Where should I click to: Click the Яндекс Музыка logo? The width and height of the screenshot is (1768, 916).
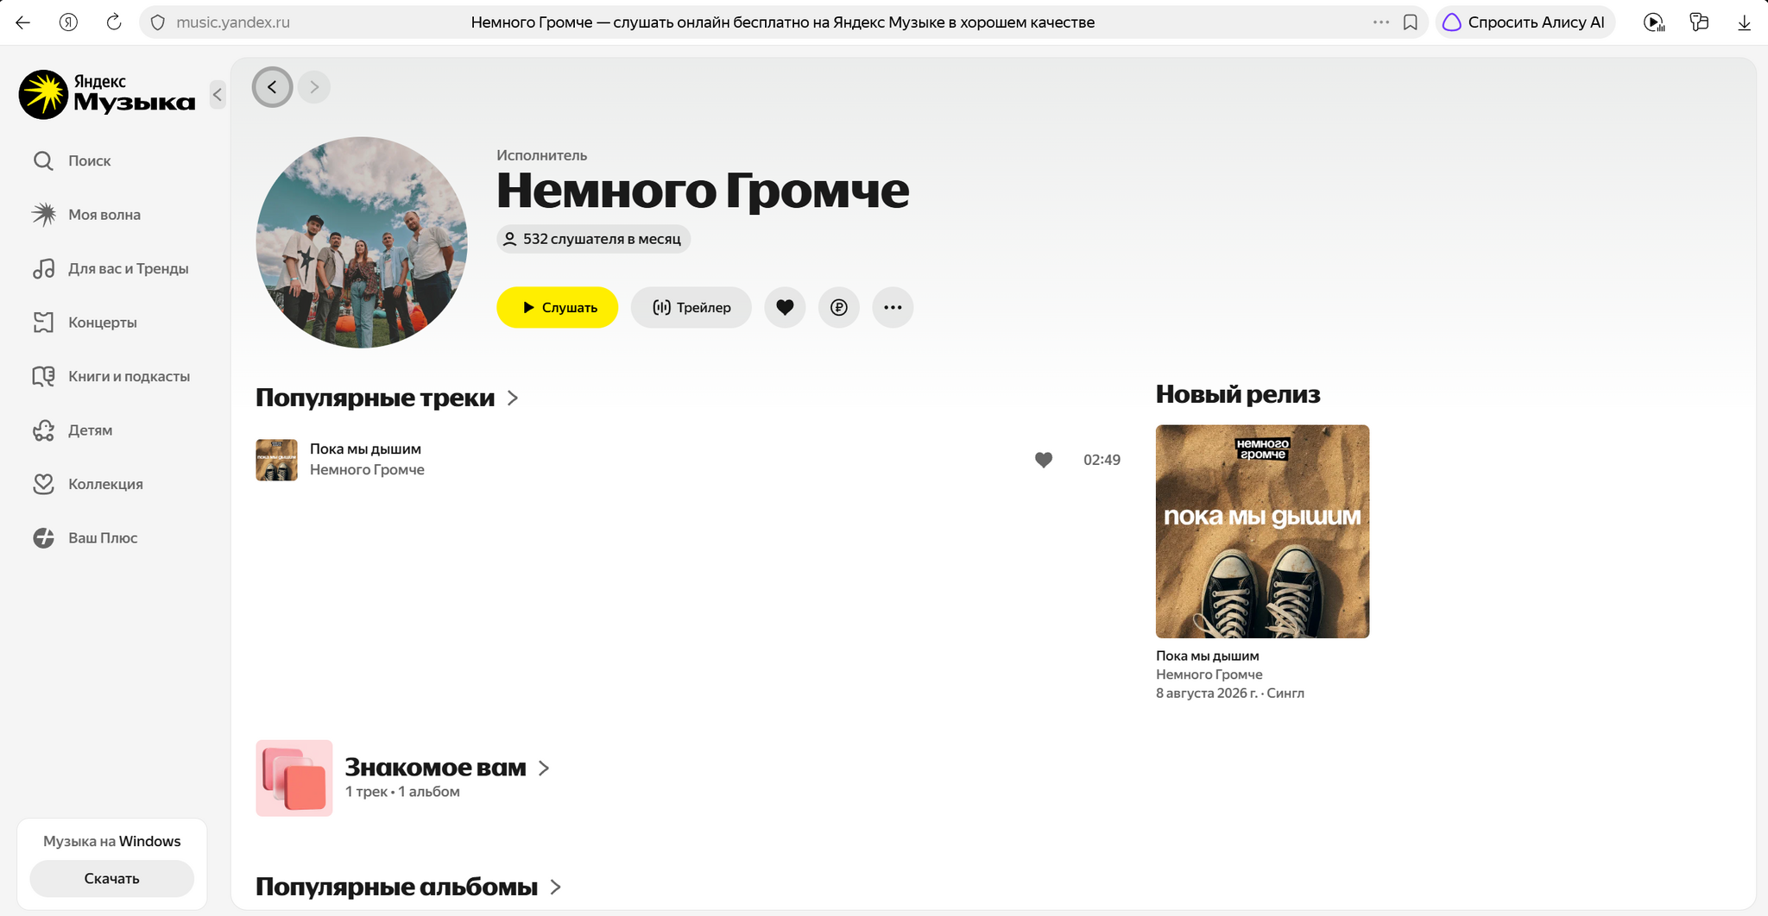(107, 94)
